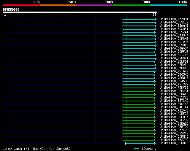
Task: Open hit UniRef100_C0P8H3
Action: (x=174, y=39)
